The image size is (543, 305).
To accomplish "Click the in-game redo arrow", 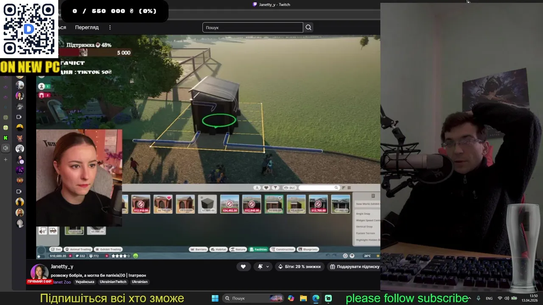I will point(335,255).
